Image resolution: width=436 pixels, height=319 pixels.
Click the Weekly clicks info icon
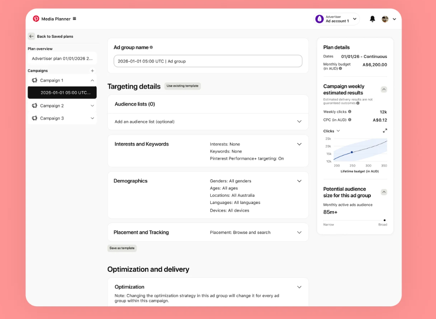click(x=349, y=111)
